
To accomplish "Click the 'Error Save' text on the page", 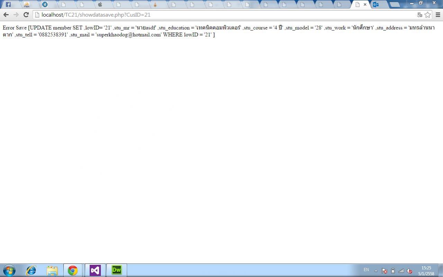I will (x=15, y=28).
